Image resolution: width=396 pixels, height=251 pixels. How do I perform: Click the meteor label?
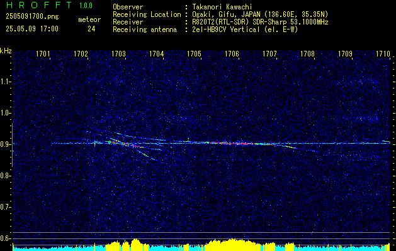pos(89,19)
